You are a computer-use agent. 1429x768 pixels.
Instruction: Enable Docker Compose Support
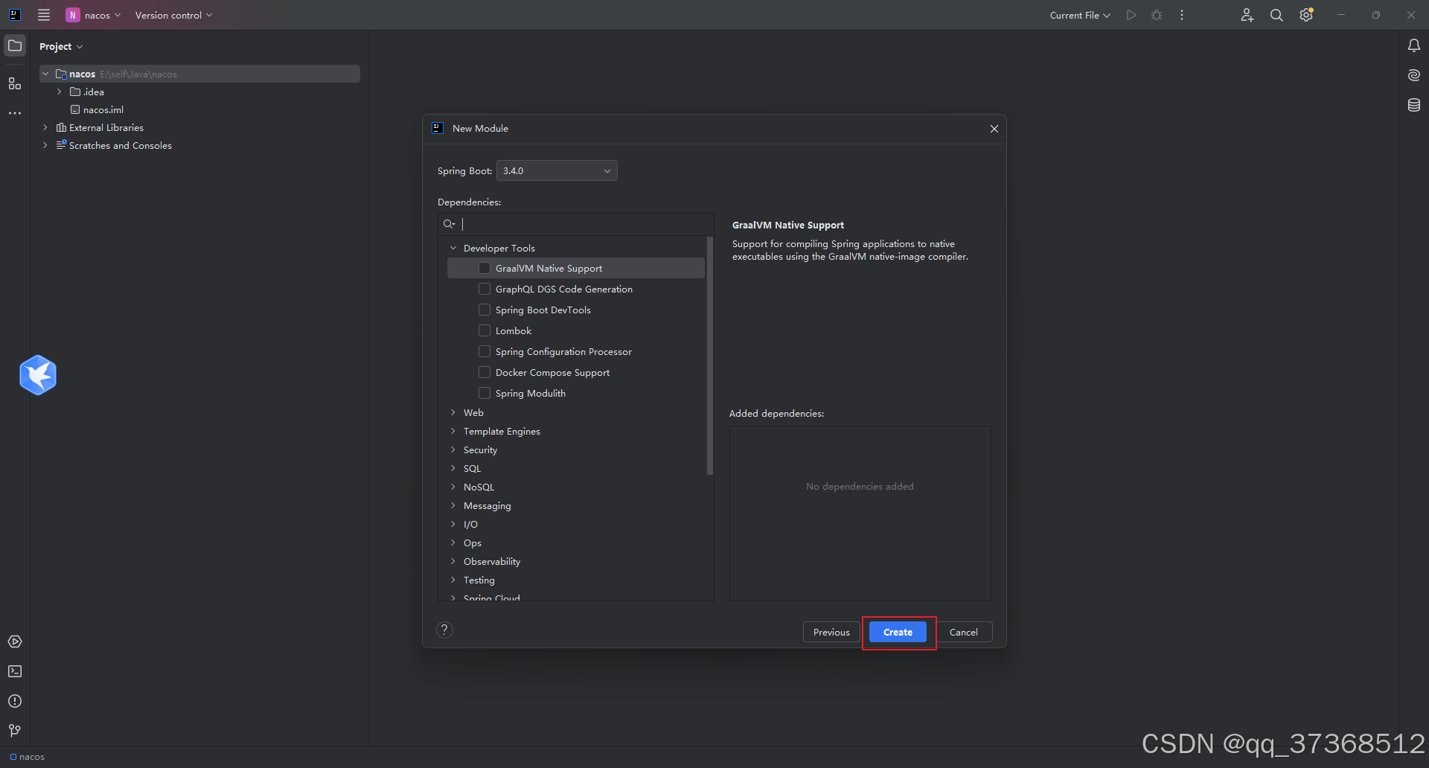[x=485, y=372]
